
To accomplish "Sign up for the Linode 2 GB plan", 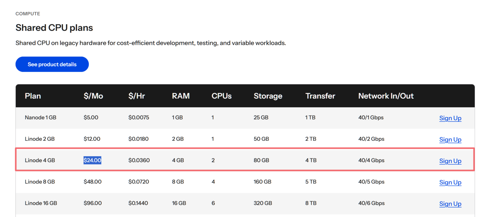I will coord(450,139).
